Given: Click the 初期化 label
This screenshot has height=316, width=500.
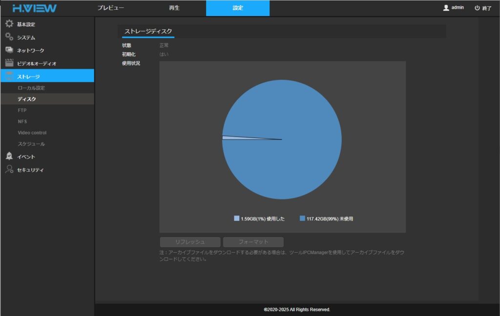Looking at the screenshot, I should click(x=129, y=54).
